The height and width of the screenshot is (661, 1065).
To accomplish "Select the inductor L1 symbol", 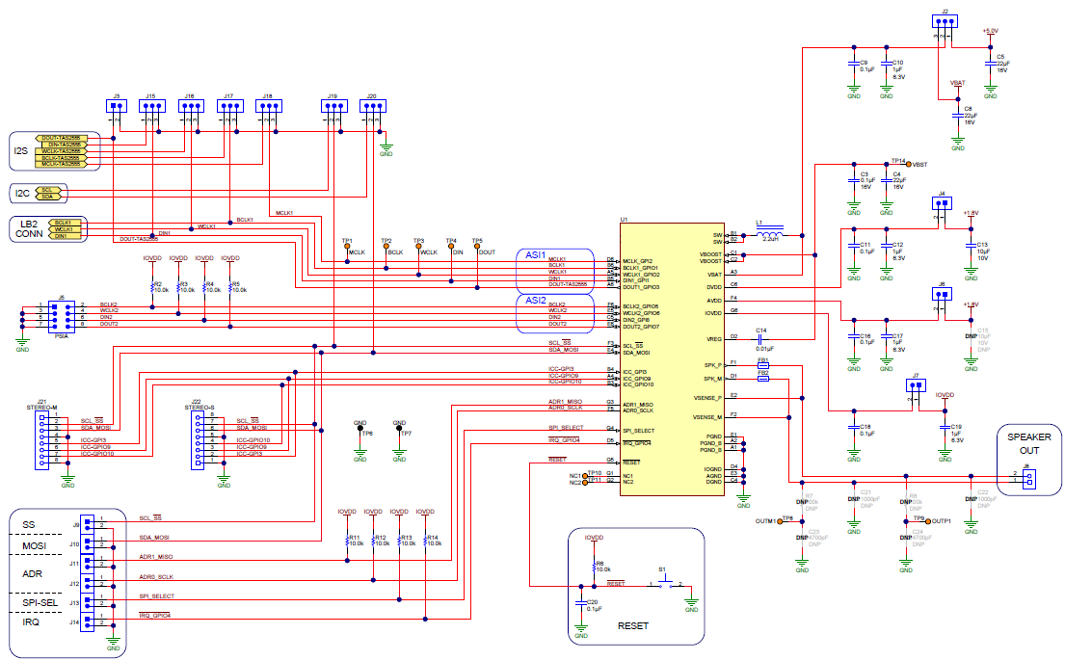I will click(x=771, y=234).
